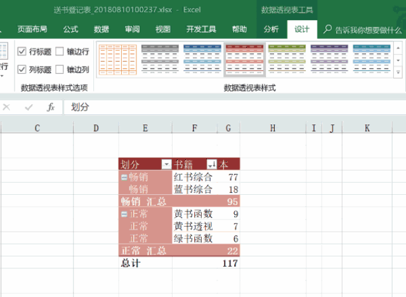Image resolution: width=406 pixels, height=297 pixels.
Task: Open the 划分 field filter dropdown
Action: coord(166,164)
